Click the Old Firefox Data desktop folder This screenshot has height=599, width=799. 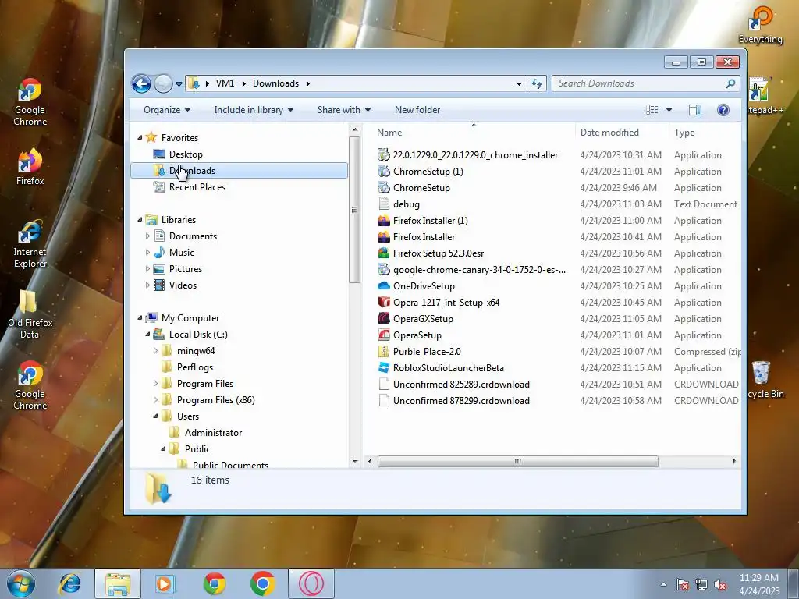point(30,315)
